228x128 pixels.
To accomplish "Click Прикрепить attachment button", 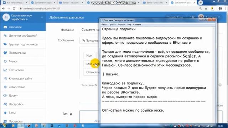I will click(90, 41).
